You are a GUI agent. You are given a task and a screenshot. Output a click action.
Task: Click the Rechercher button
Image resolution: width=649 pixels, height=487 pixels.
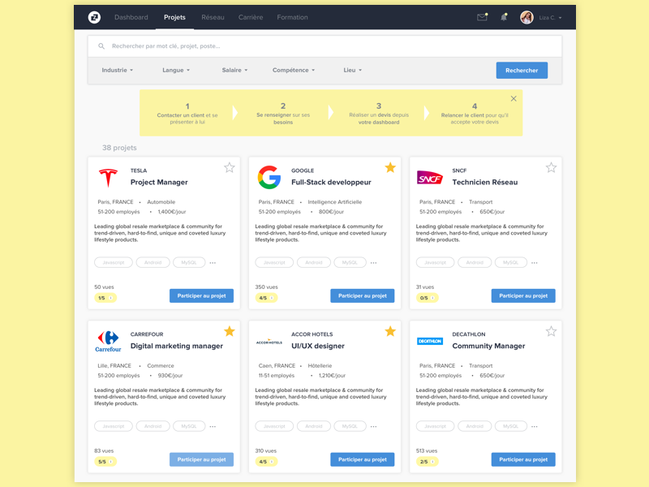point(522,70)
